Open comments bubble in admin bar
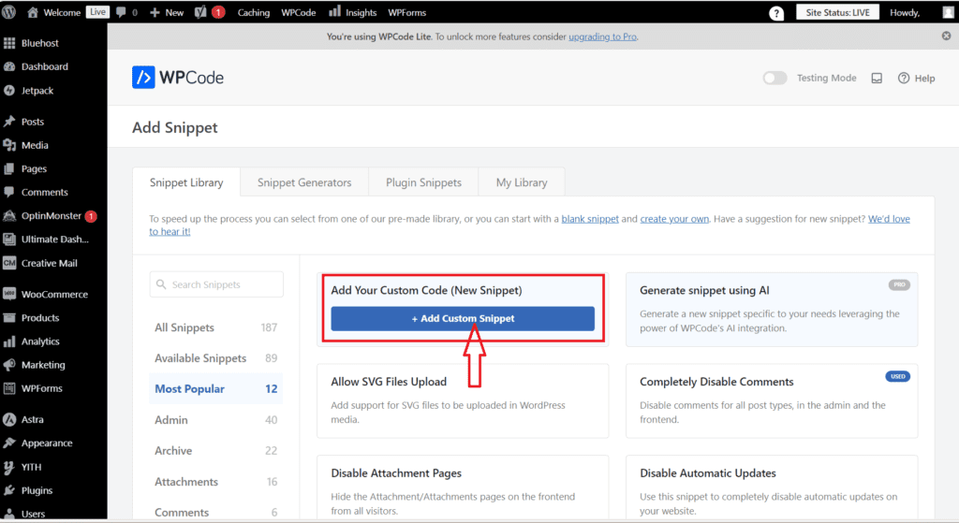This screenshot has width=959, height=523. click(121, 12)
